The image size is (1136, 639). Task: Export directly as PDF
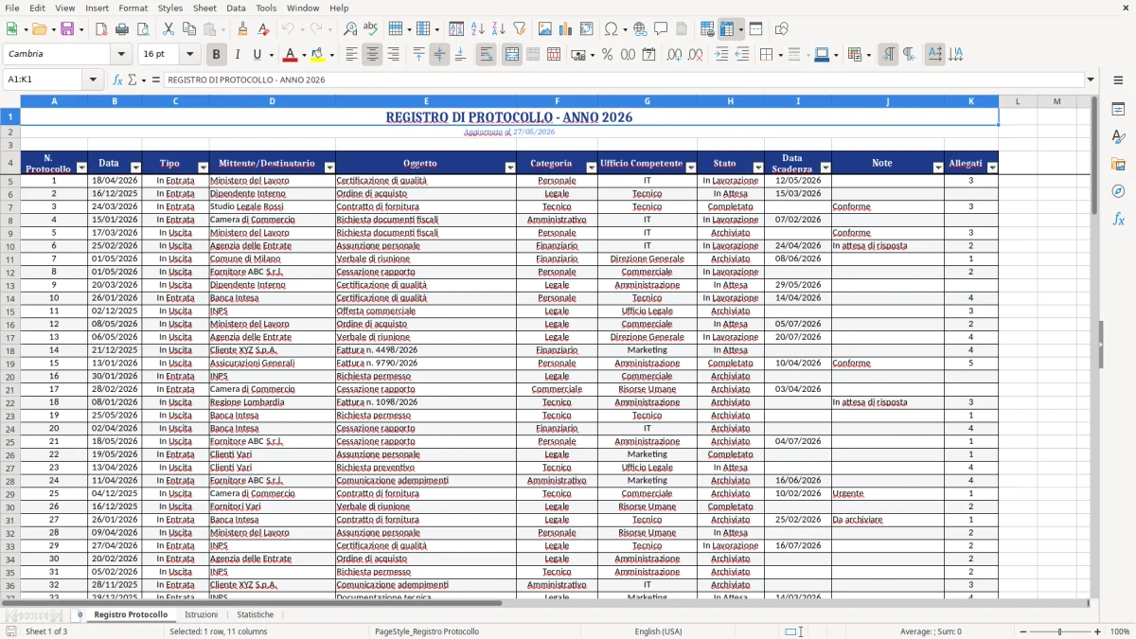[x=101, y=29]
